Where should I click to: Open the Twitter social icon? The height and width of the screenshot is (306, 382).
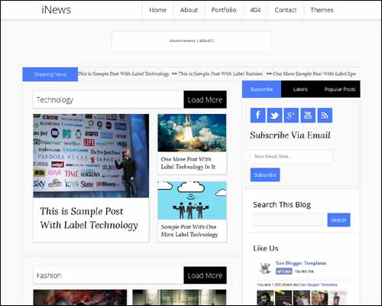[274, 116]
